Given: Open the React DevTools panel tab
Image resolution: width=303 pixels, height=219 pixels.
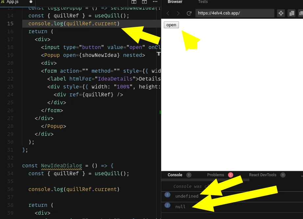Looking at the screenshot, I should (x=263, y=175).
